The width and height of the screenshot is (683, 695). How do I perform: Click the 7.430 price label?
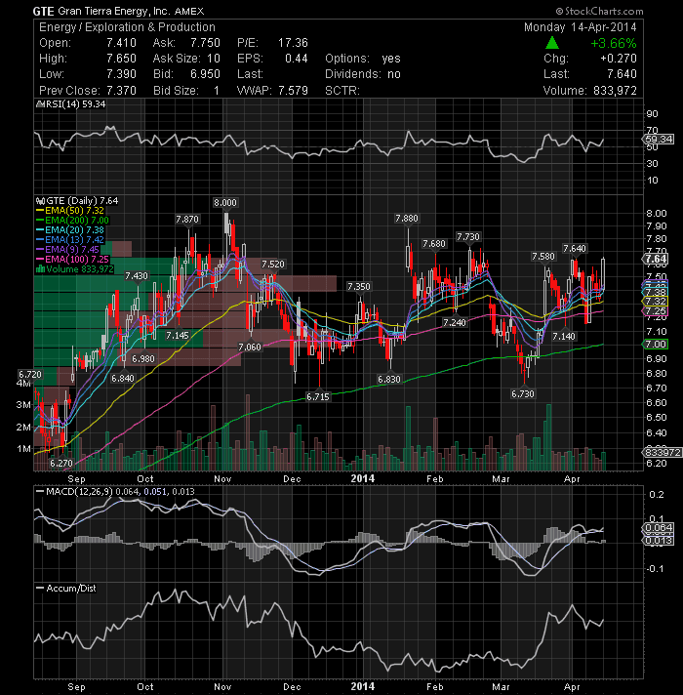pos(137,275)
